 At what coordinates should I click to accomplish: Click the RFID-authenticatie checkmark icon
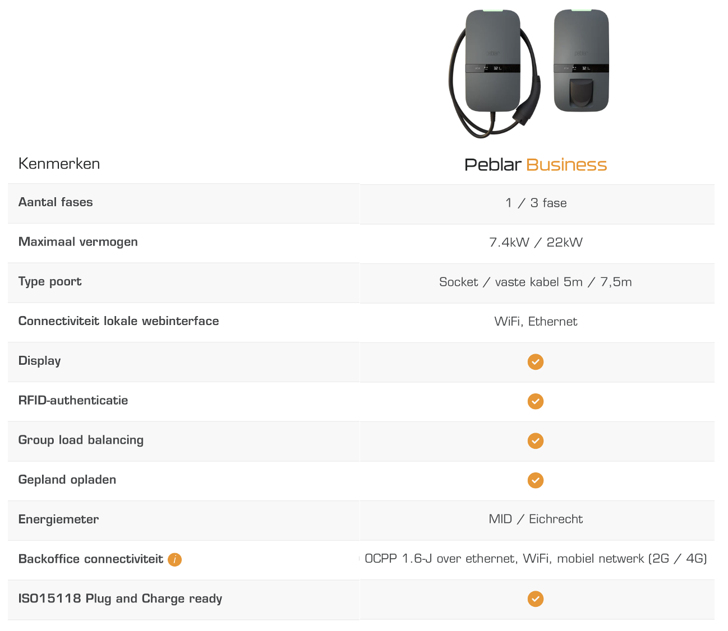click(x=536, y=401)
